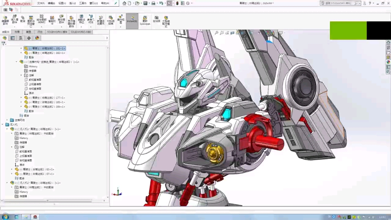Expand the tree item ending 183<1>

[x=21, y=102]
